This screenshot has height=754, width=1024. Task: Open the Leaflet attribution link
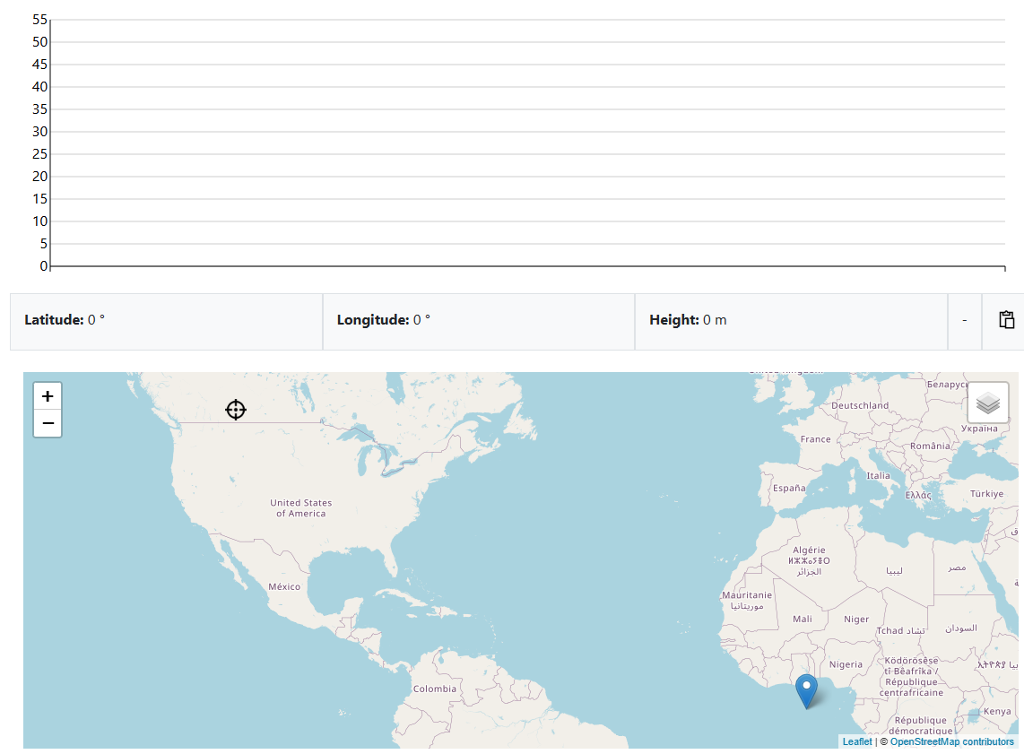[x=856, y=741]
